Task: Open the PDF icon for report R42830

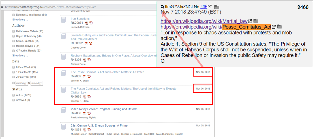Action: click(85, 113)
